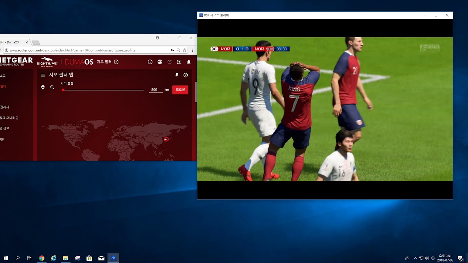Select 네트워크 모니터링 in the DumaOS sidebar
The image size is (468, 263).
[10, 118]
